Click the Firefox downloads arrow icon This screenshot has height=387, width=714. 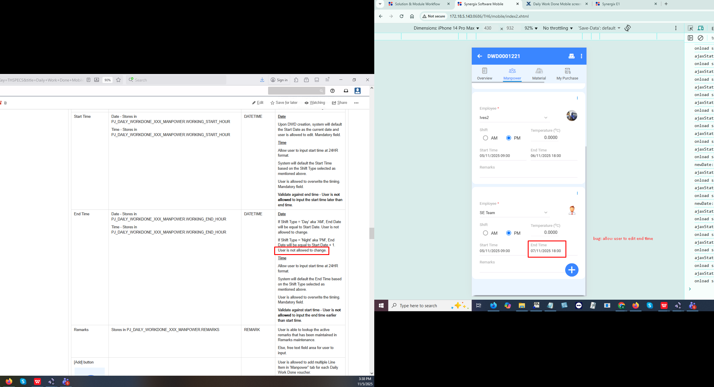(262, 80)
